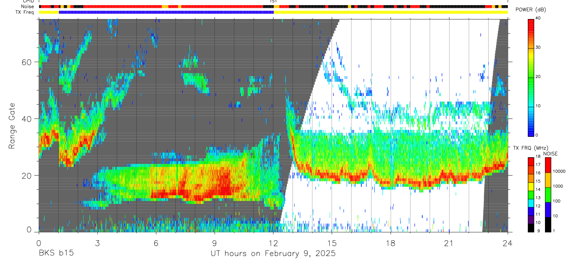This screenshot has width=571, height=263.
Task: Click the 1 value on noise scale
Action: pyautogui.click(x=553, y=231)
